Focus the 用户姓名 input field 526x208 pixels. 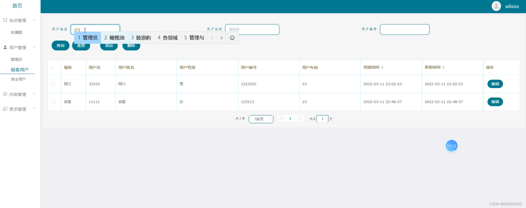95,29
